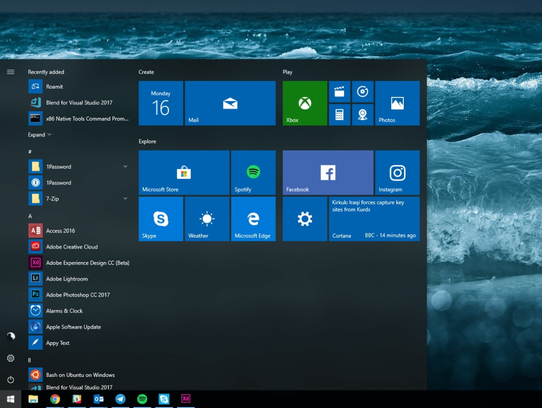Viewport: 542px width, 408px height.
Task: Toggle the hamburger menu at top left
Action: pos(11,72)
